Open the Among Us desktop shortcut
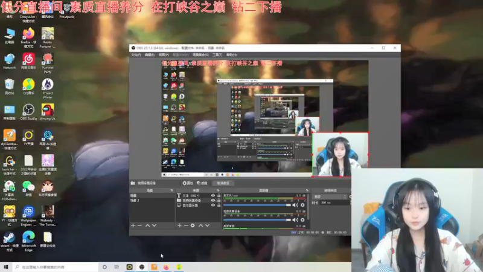Image resolution: width=483 pixels, height=272 pixels. tap(48, 112)
